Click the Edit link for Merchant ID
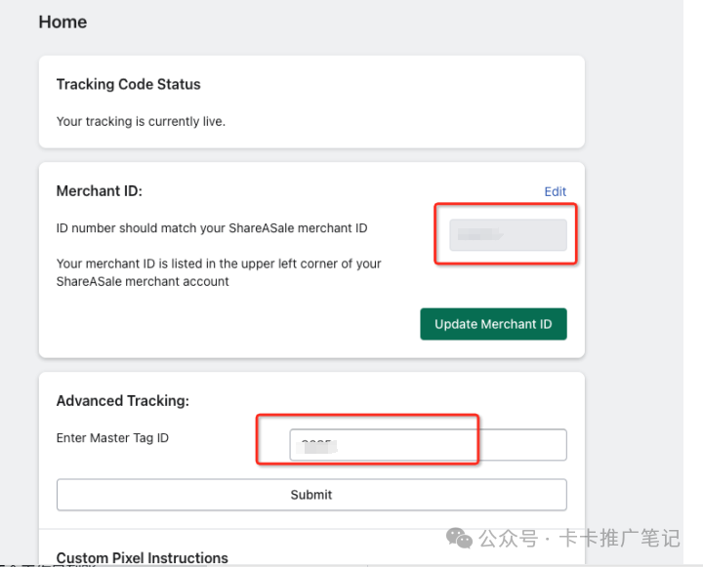Viewport: 703px width, 567px height. click(555, 191)
